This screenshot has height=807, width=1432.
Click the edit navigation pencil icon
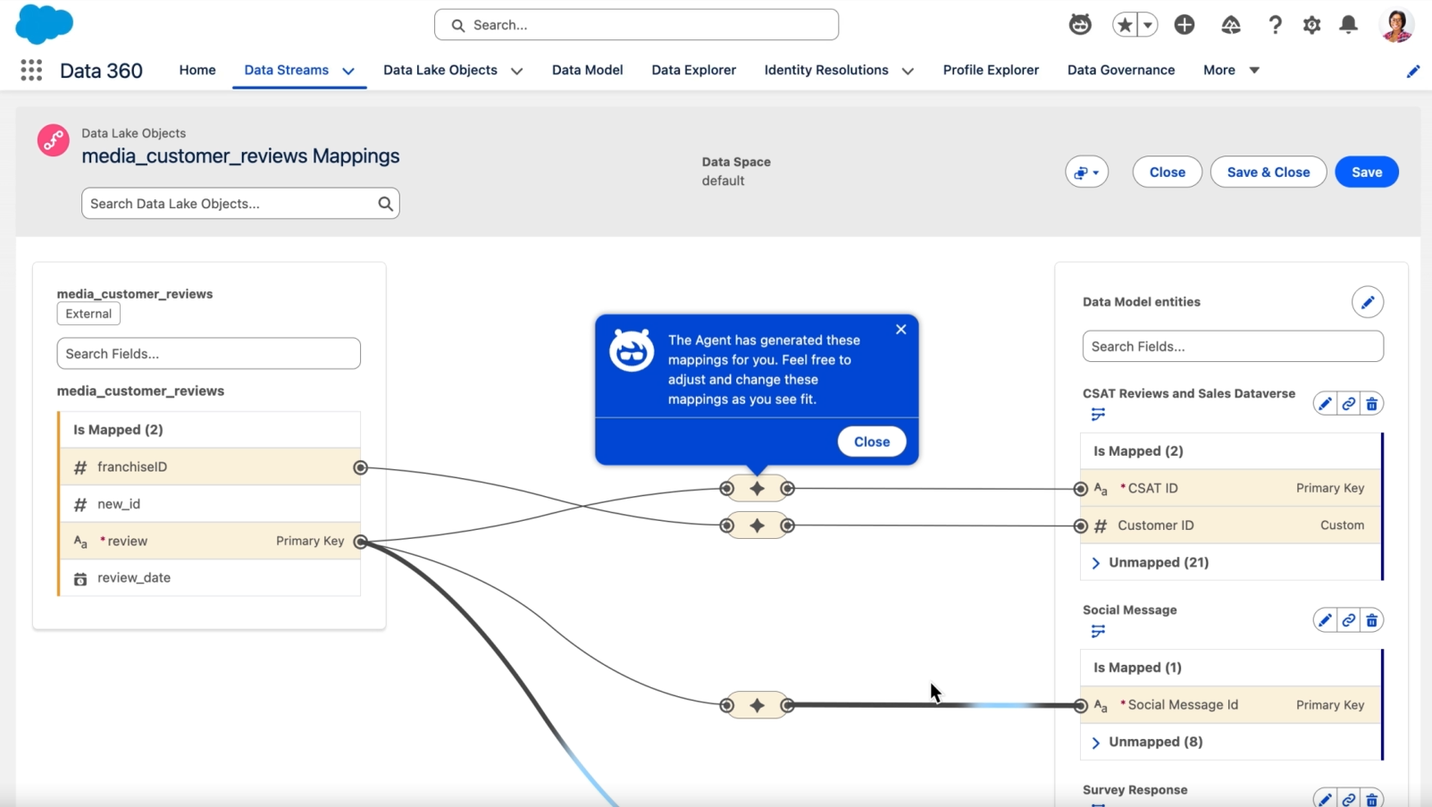[1412, 71]
